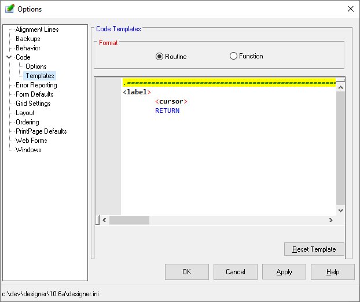
Task: Collapse the Code tree node
Action: coord(9,57)
